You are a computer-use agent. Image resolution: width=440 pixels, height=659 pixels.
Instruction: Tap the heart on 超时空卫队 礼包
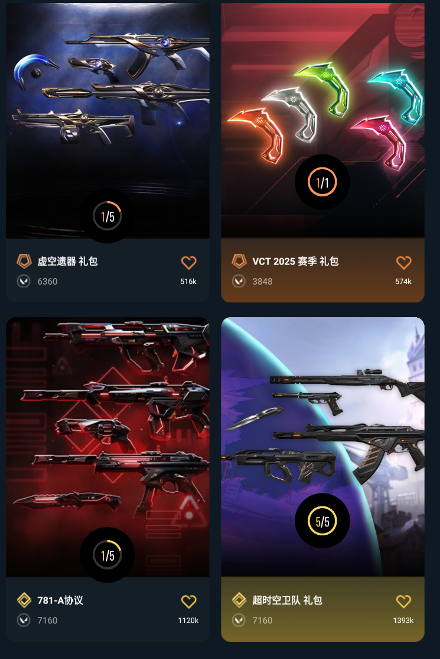pyautogui.click(x=403, y=602)
